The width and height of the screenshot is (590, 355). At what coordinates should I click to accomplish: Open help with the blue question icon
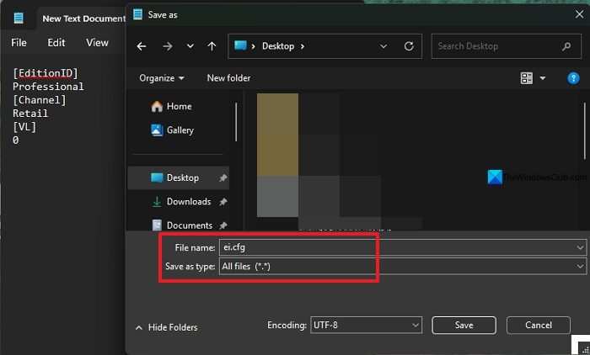[x=573, y=78]
